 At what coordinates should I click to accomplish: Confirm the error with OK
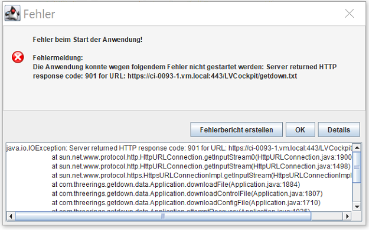301,129
